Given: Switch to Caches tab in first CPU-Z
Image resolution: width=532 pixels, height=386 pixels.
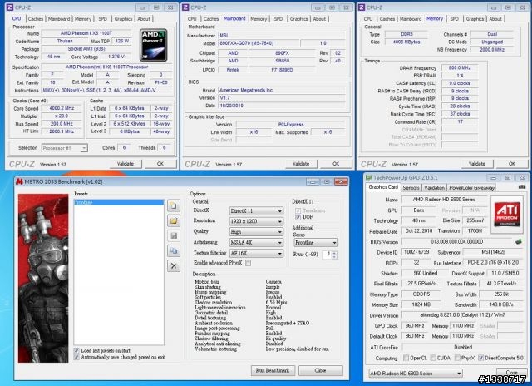Looking at the screenshot, I should point(35,19).
